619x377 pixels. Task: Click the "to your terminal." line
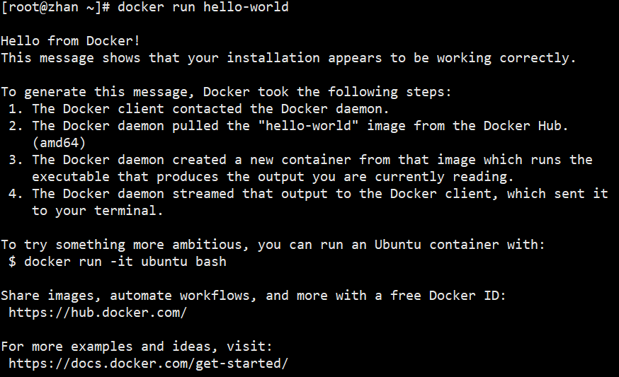click(x=98, y=211)
